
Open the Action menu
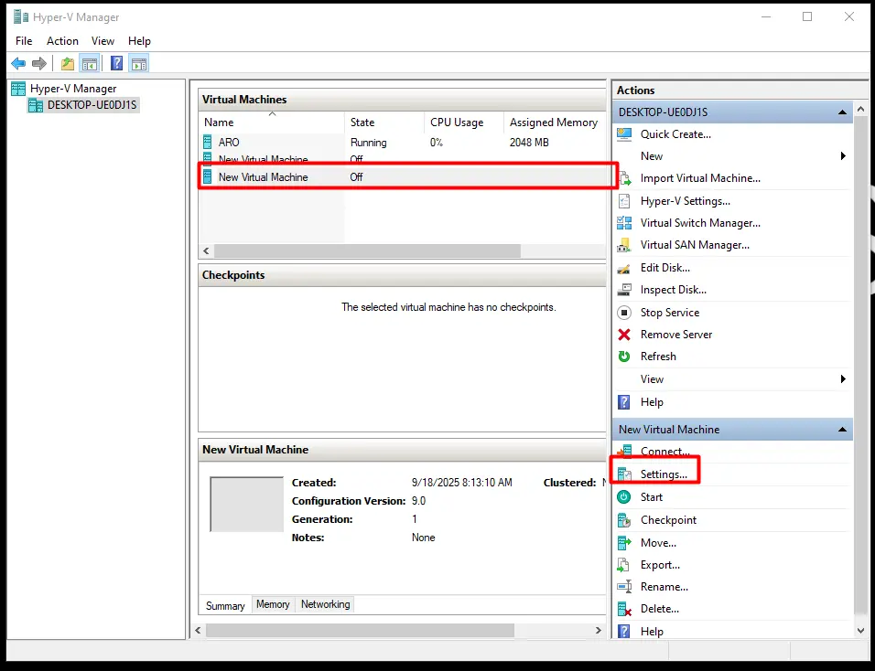(62, 41)
